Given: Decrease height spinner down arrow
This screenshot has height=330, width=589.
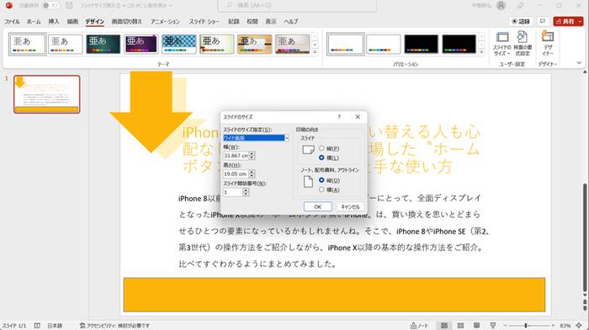Looking at the screenshot, I should [x=252, y=176].
